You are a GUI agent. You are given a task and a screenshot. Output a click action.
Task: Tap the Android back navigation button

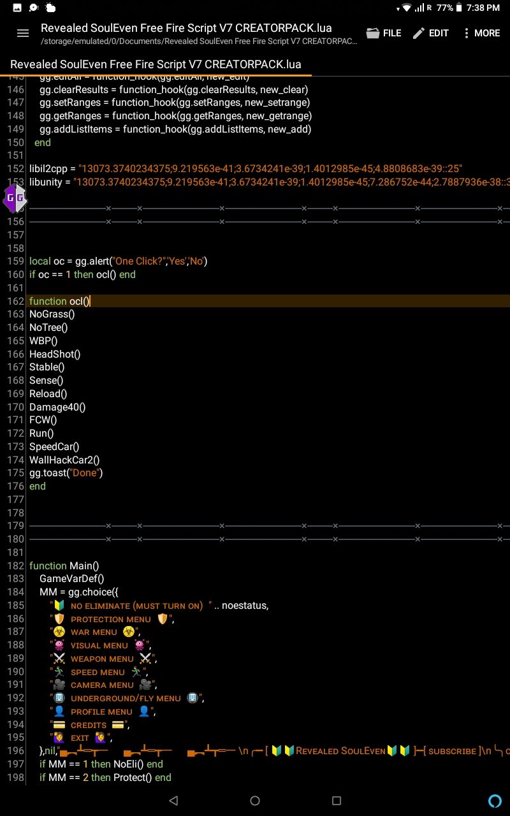tap(173, 801)
